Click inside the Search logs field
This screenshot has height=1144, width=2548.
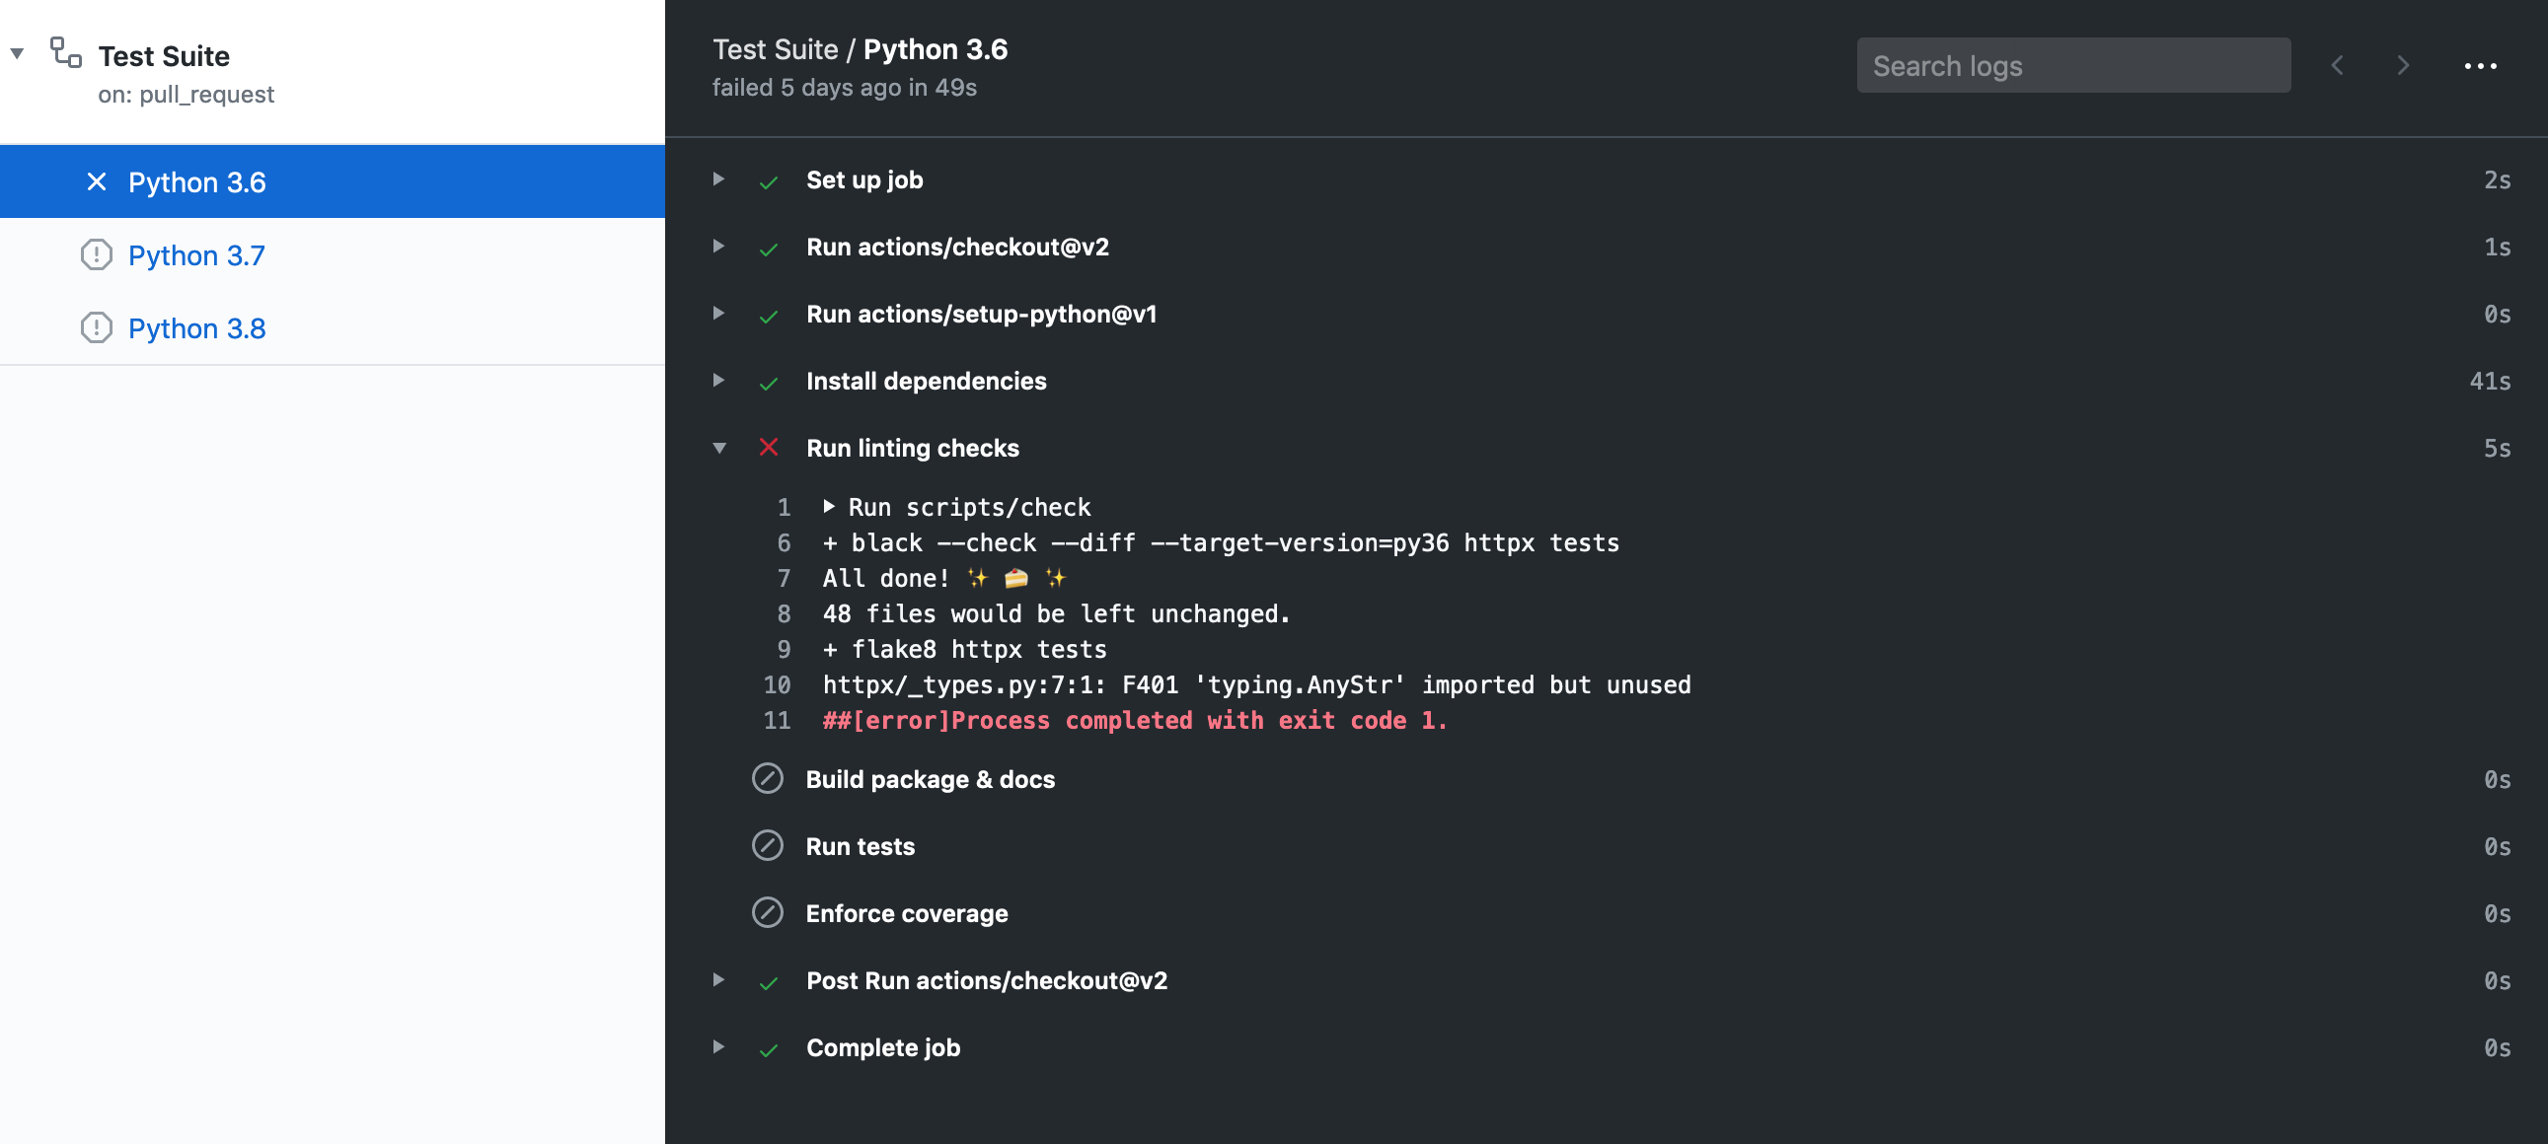click(x=2073, y=65)
